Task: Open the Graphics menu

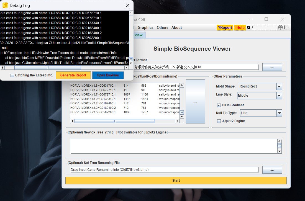Action: pos(145,28)
